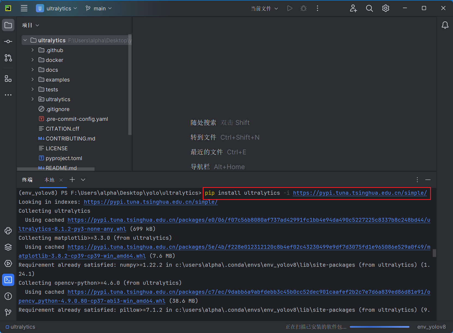This screenshot has height=333, width=453.
Task: Select the active Terminal tool window icon
Action: (8, 280)
